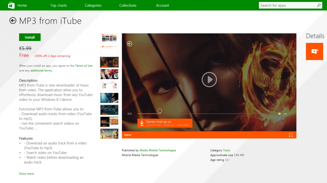Viewport: 327px width, 183px height.
Task: Select the third thumbnail showing the archer
Action: (x=109, y=62)
